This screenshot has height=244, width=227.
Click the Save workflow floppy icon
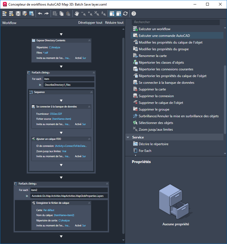18,14
